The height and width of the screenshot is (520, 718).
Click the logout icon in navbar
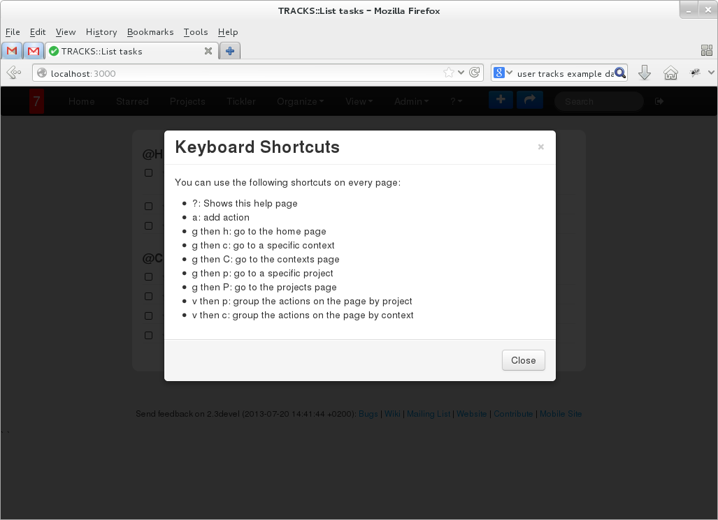click(x=659, y=101)
